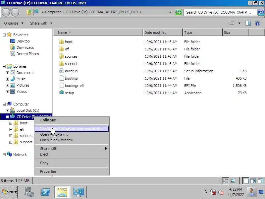Expand the sources folder in tree
The width and height of the screenshot is (265, 199).
(x=11, y=136)
